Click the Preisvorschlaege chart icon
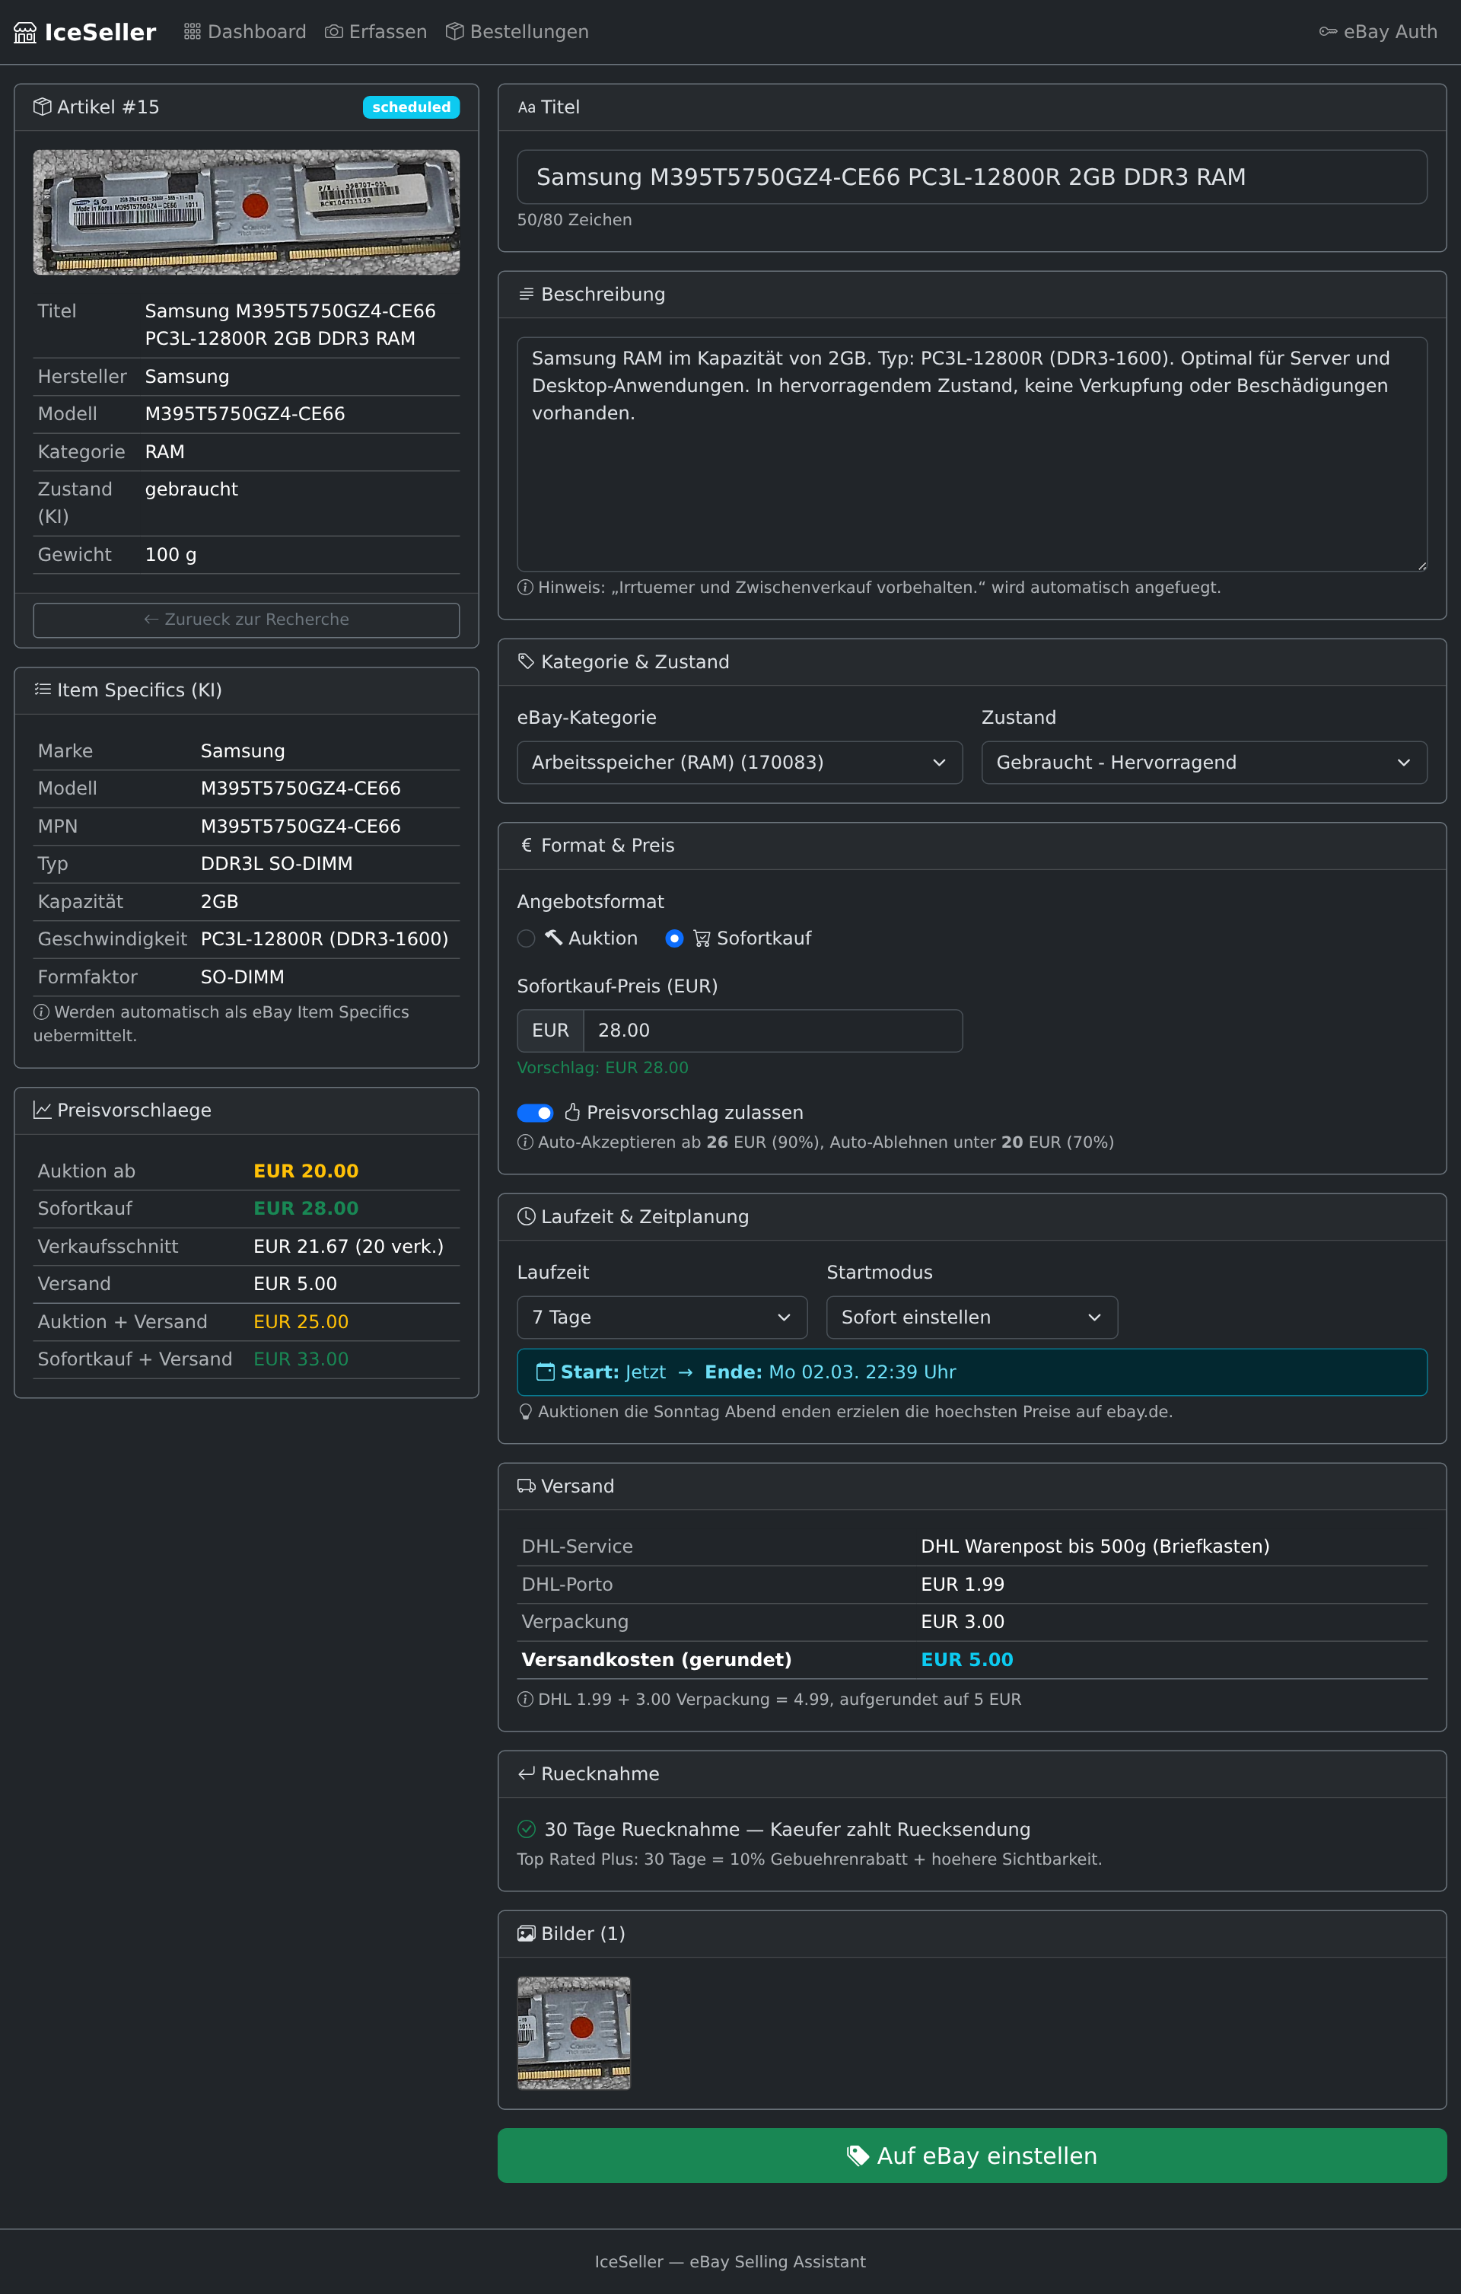 (x=42, y=1110)
